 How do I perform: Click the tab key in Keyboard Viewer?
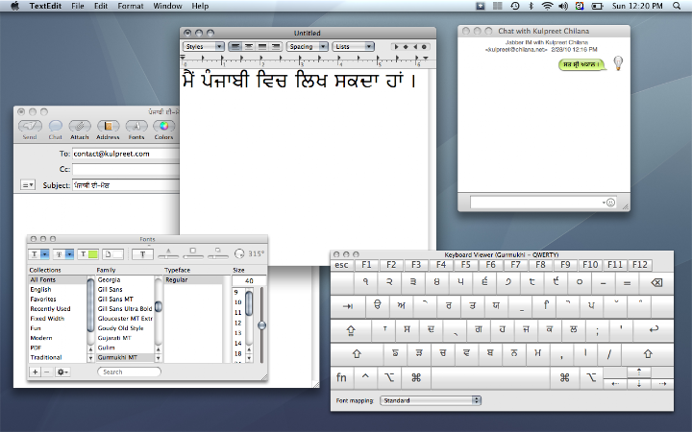tap(348, 306)
